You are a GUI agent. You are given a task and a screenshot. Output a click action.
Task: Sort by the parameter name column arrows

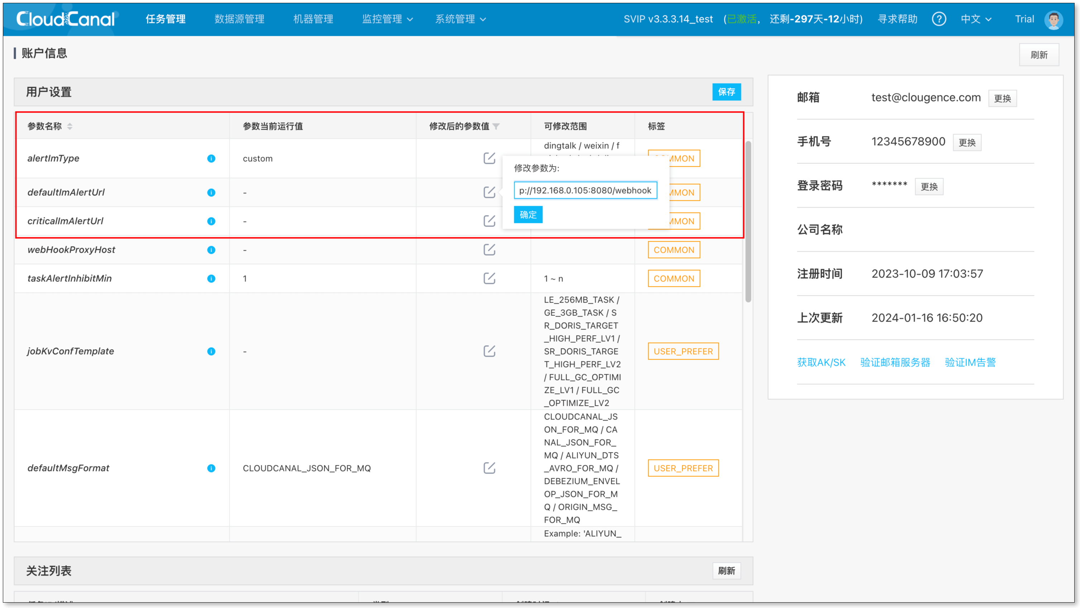tap(70, 126)
